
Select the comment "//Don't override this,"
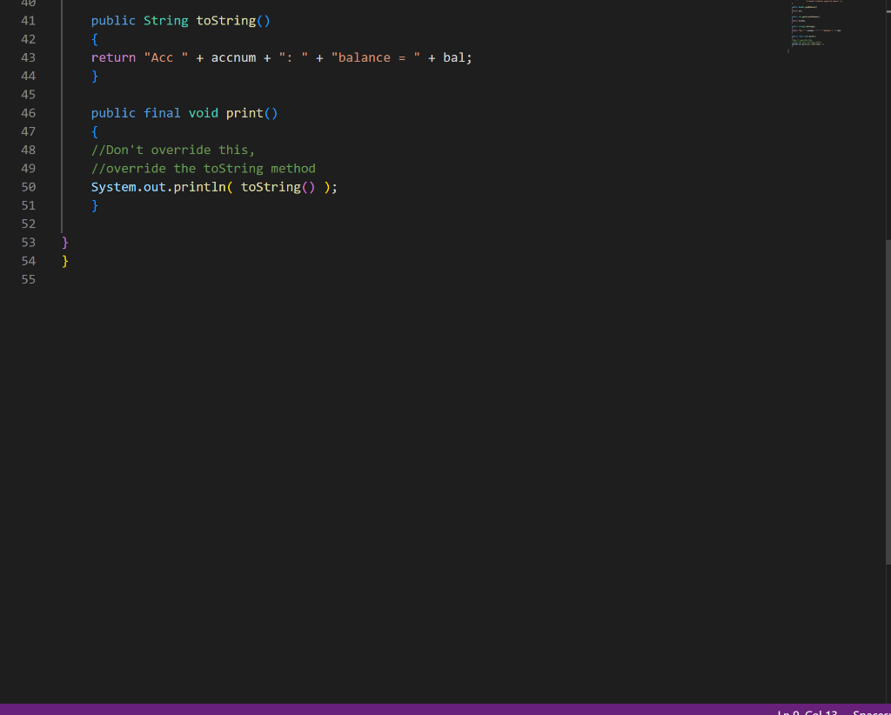pyautogui.click(x=172, y=150)
